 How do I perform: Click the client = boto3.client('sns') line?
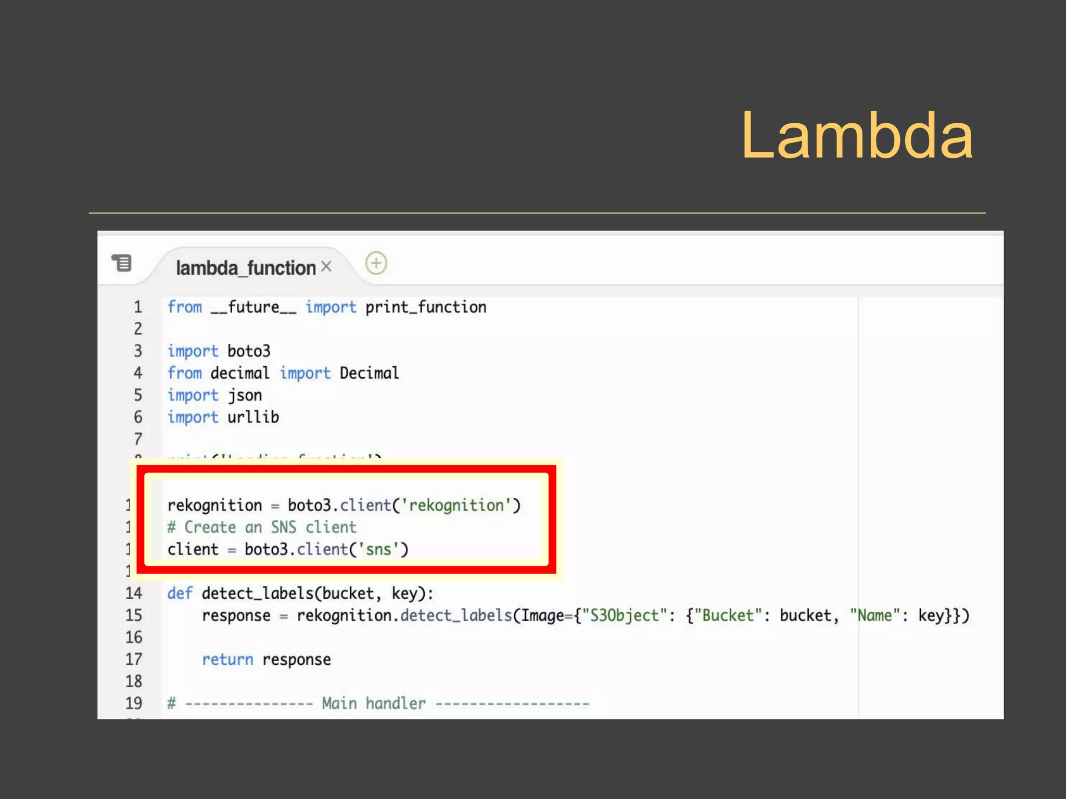point(288,549)
